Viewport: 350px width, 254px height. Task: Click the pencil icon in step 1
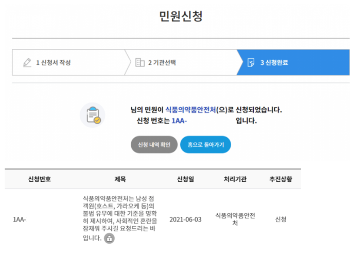pos(27,62)
